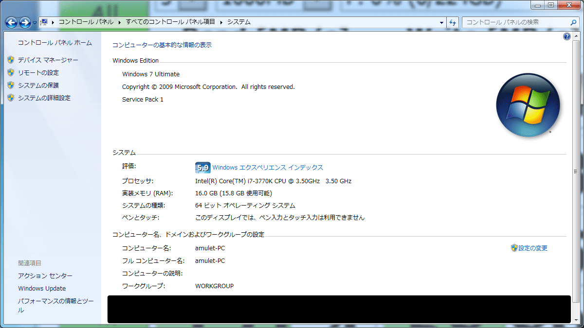Expand the arrow after すべてのコントロール パネル項目
The width and height of the screenshot is (584, 328).
pyautogui.click(x=221, y=22)
